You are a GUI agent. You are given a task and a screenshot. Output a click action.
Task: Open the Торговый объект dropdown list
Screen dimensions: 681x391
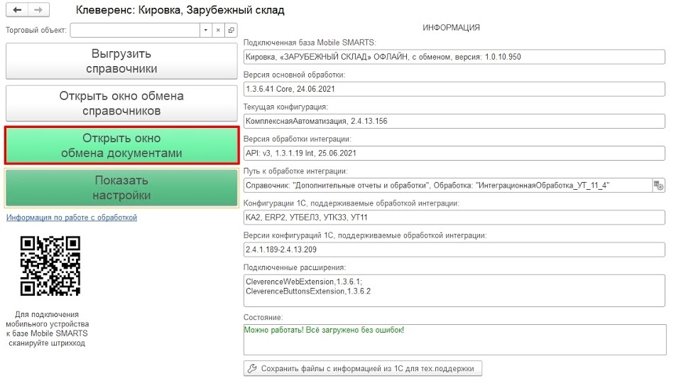[x=205, y=30]
